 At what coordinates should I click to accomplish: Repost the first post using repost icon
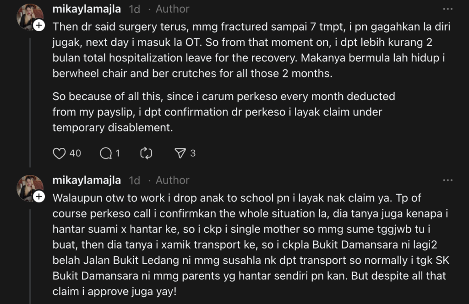[x=146, y=153]
